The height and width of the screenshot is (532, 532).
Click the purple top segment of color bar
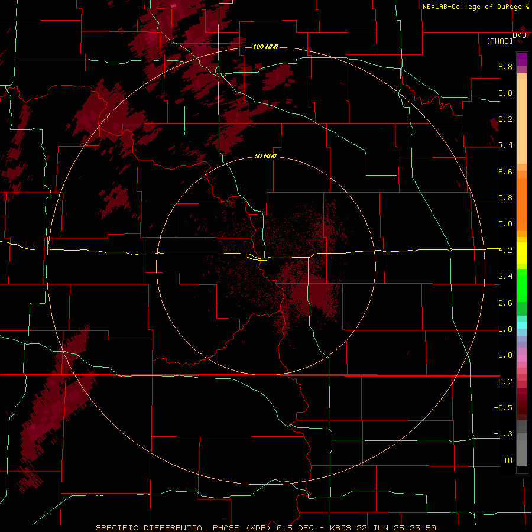(x=522, y=59)
